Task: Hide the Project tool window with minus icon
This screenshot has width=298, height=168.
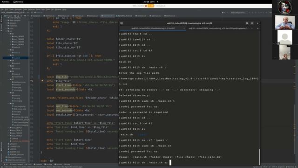Action: 28,16
